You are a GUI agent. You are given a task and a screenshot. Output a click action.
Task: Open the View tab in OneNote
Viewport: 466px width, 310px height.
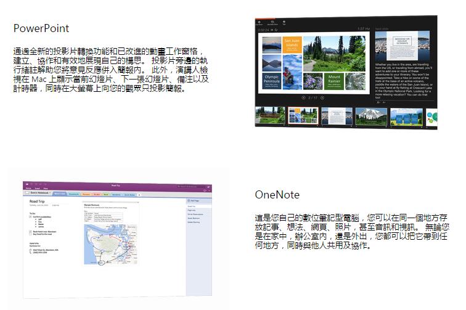(46, 188)
